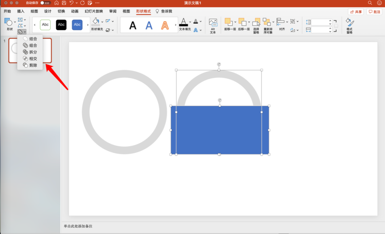The width and height of the screenshot is (385, 234).
Task: Open 选择窗格 selection pane
Action: click(256, 26)
